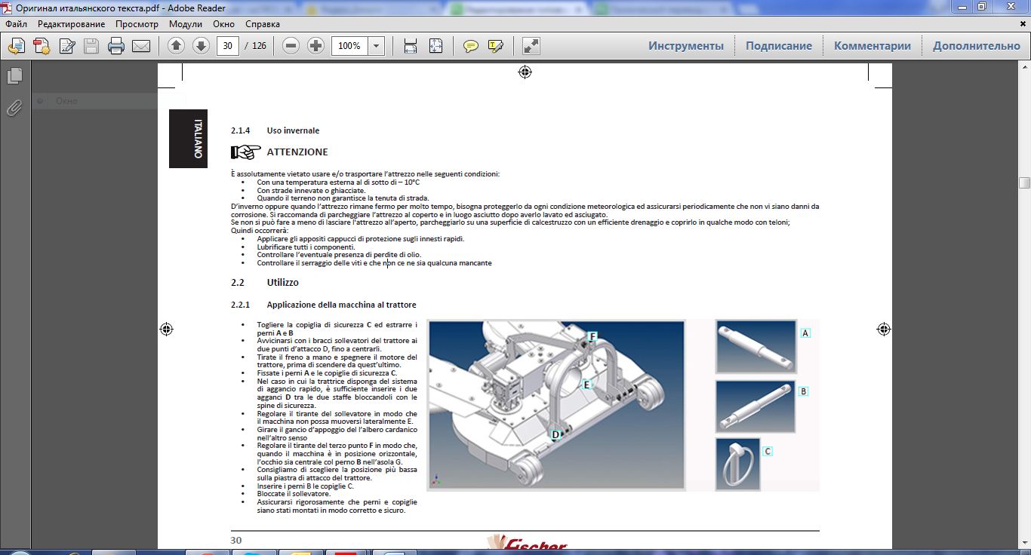Click the email envelope icon
This screenshot has width=1031, height=555.
point(141,46)
